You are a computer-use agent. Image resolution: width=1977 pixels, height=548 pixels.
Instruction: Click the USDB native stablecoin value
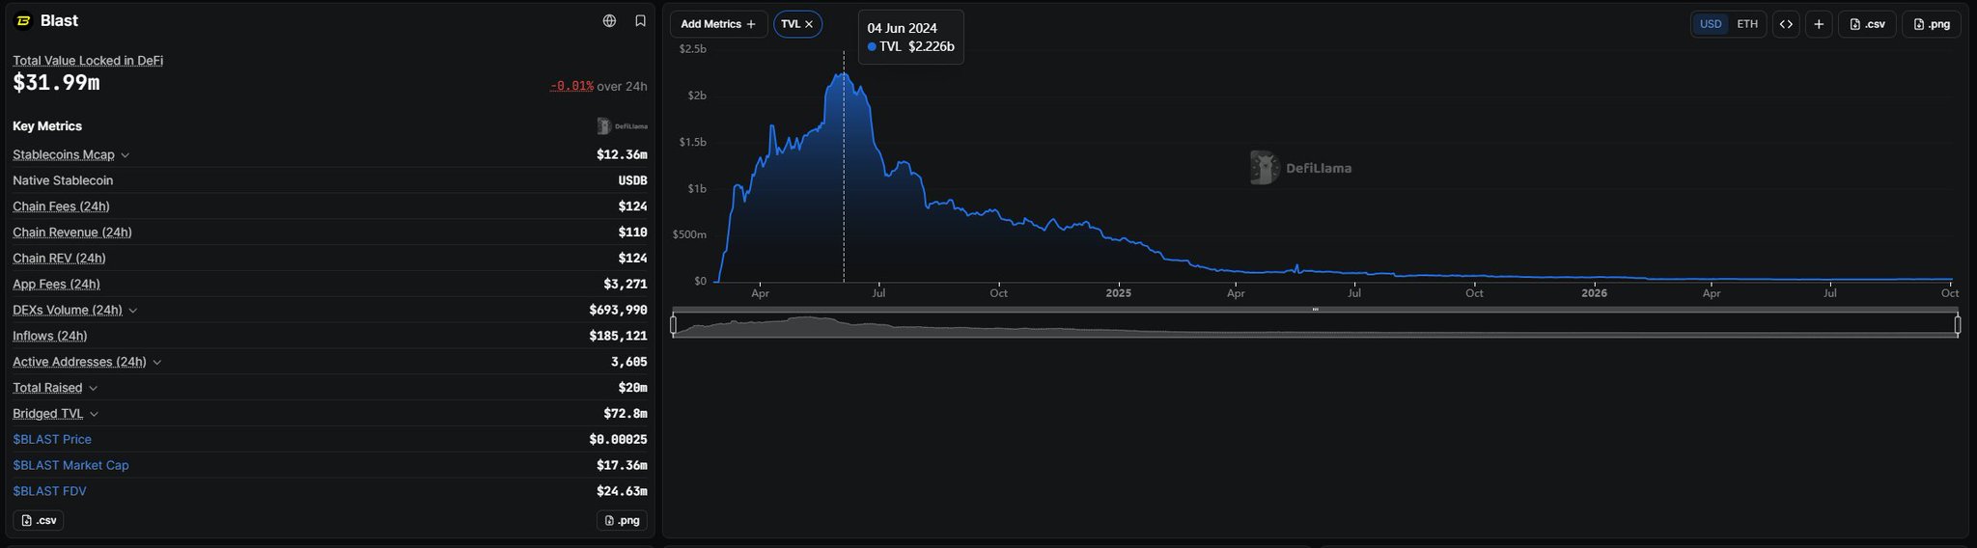[632, 180]
